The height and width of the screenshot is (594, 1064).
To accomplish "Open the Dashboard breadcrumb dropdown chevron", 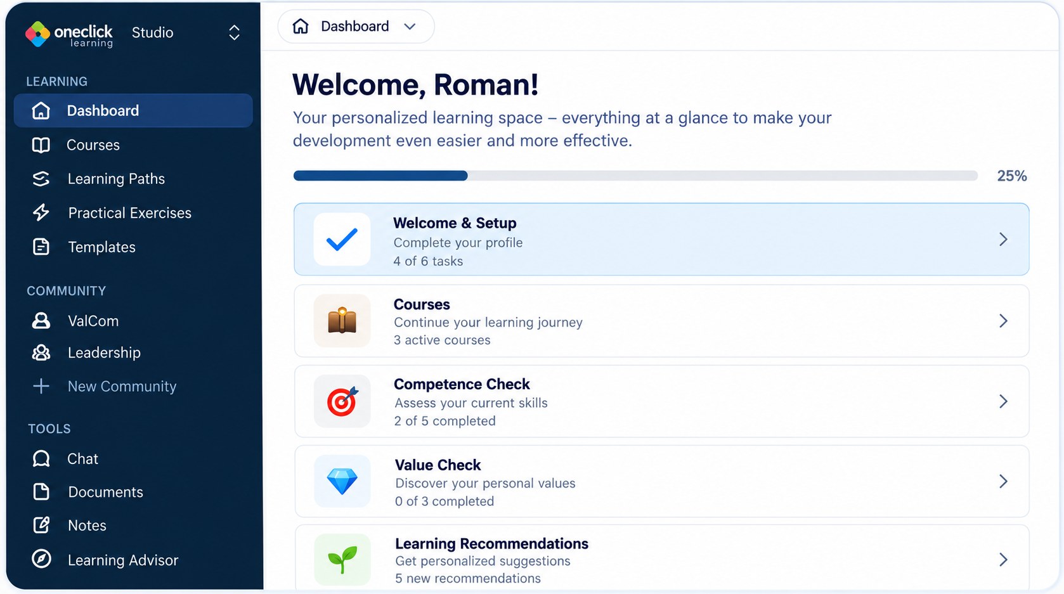I will pyautogui.click(x=410, y=27).
